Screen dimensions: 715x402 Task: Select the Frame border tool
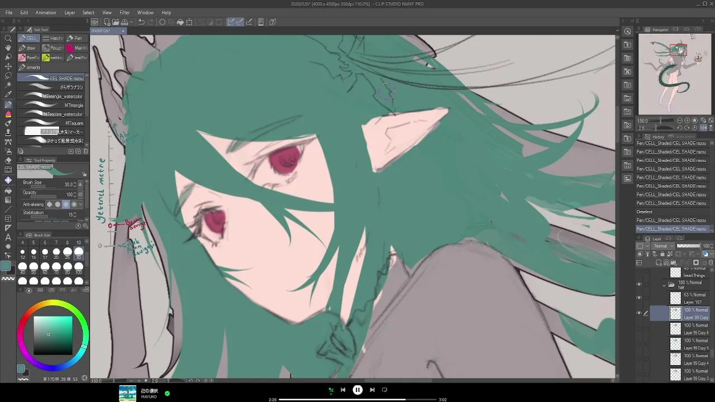8,218
